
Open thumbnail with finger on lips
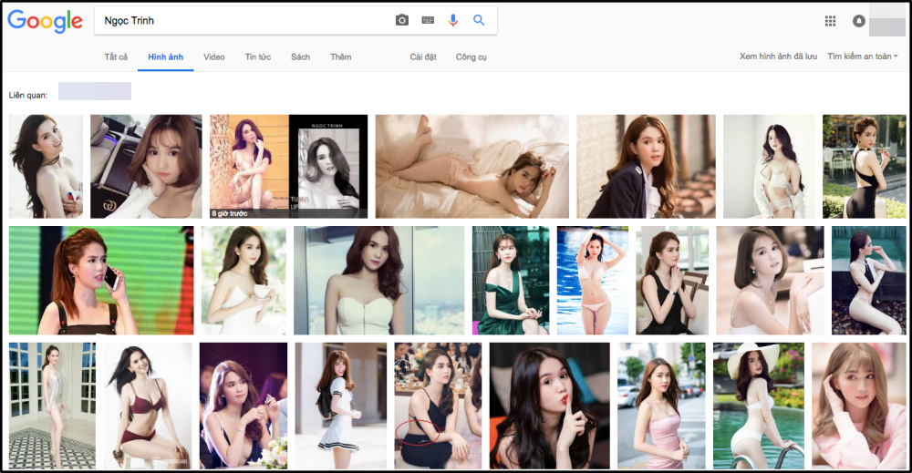pyautogui.click(x=550, y=406)
